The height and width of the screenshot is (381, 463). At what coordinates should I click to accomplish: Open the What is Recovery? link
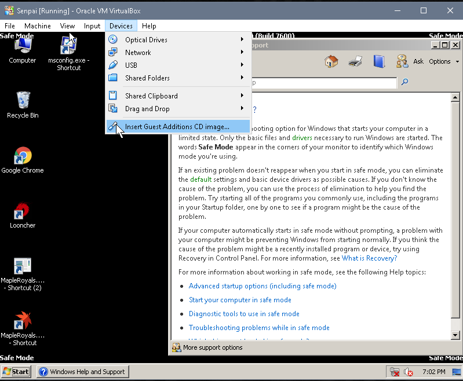369,258
